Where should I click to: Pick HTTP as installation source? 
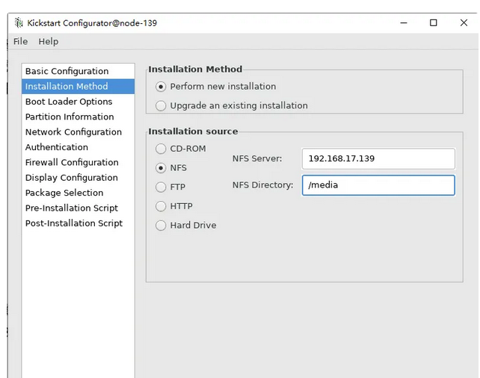point(161,206)
